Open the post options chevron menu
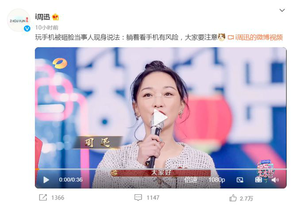292x207 pixels. point(282,10)
